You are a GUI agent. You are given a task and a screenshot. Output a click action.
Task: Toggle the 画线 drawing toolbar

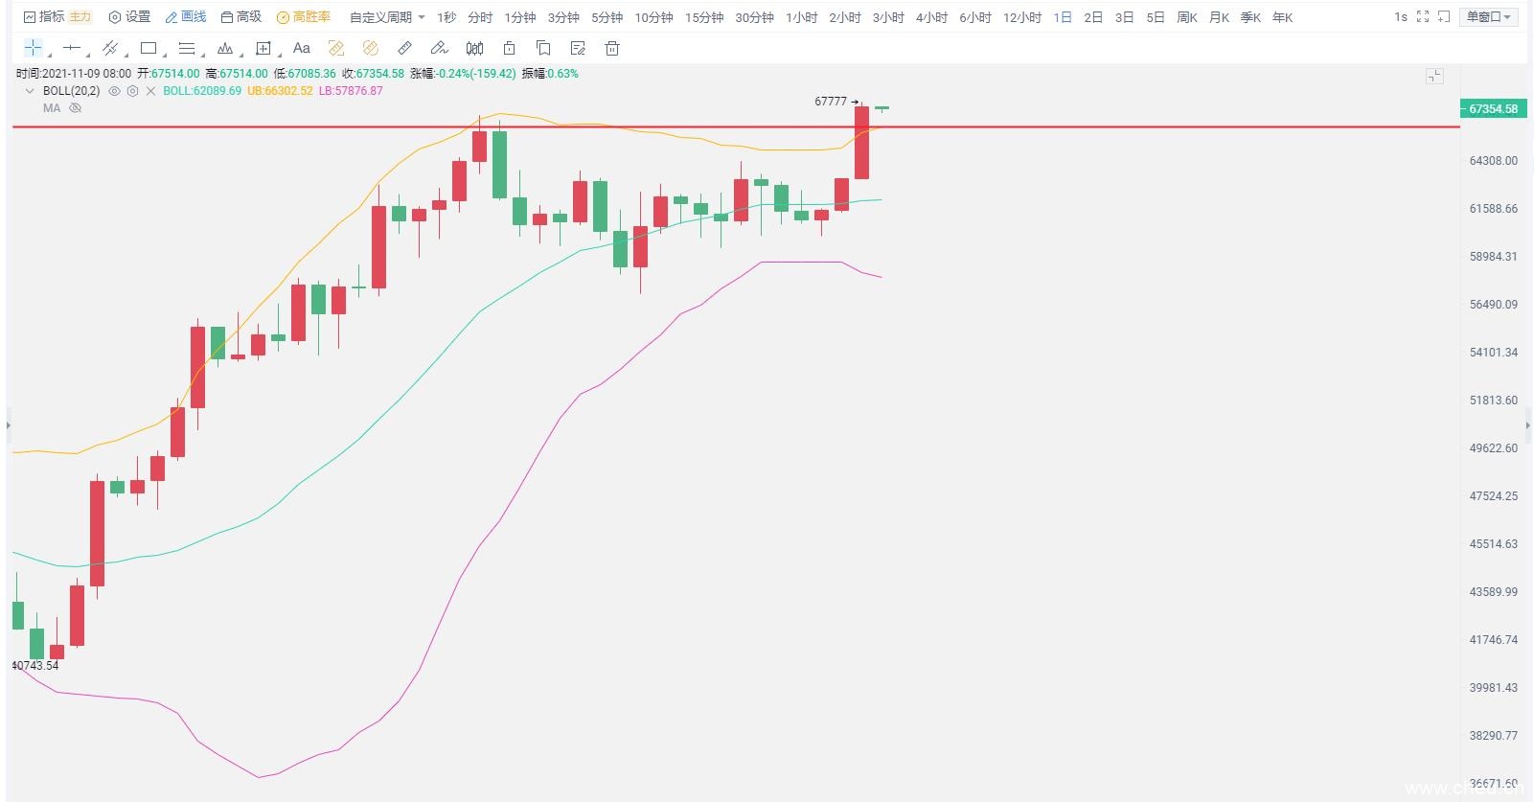point(186,17)
